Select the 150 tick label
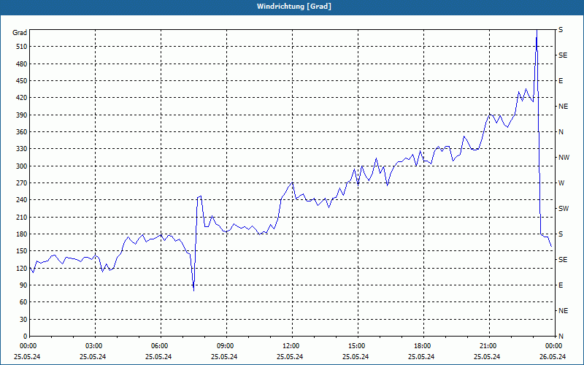This screenshot has width=584, height=365. point(21,251)
